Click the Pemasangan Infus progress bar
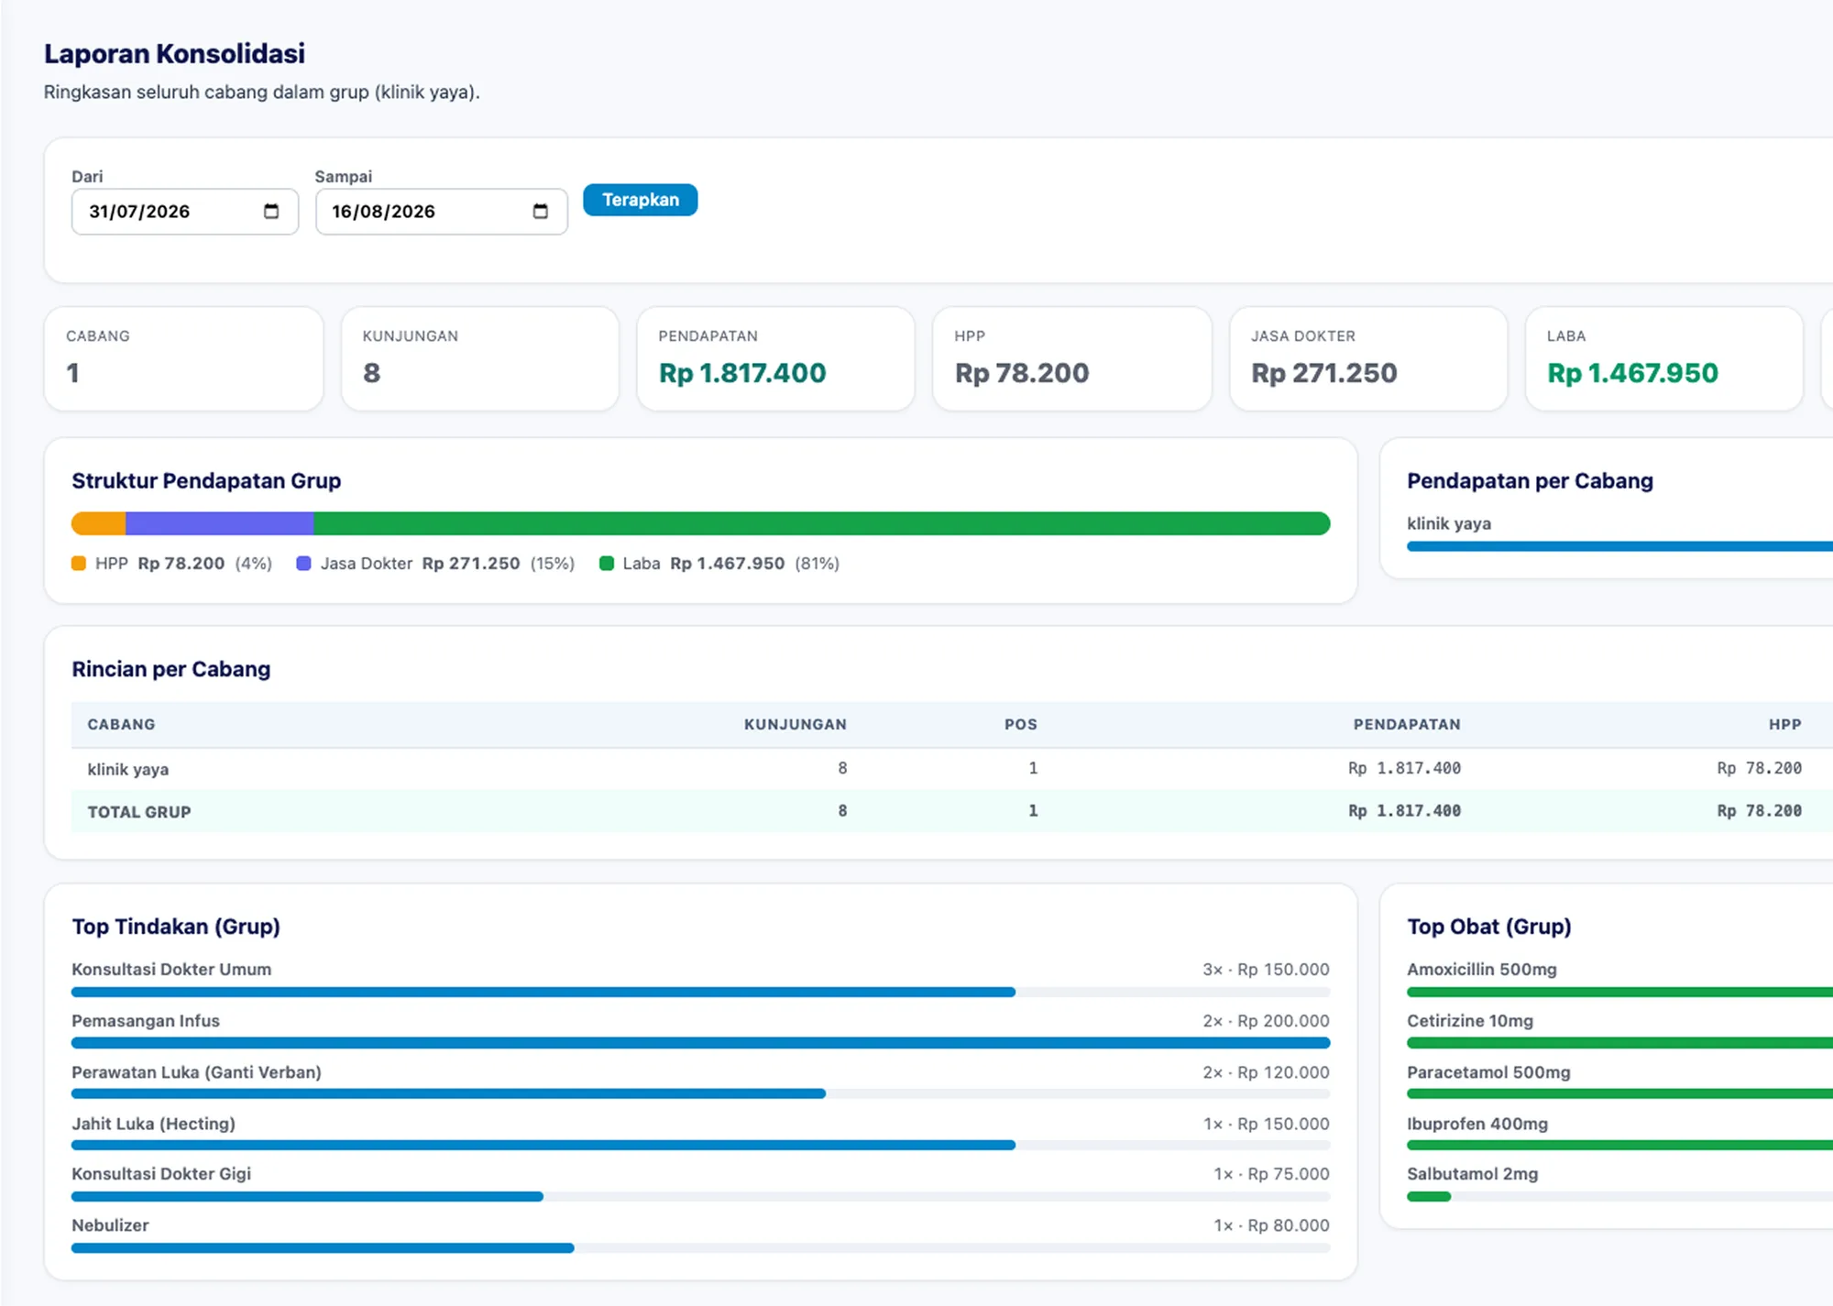Image resolution: width=1833 pixels, height=1306 pixels. (700, 1043)
